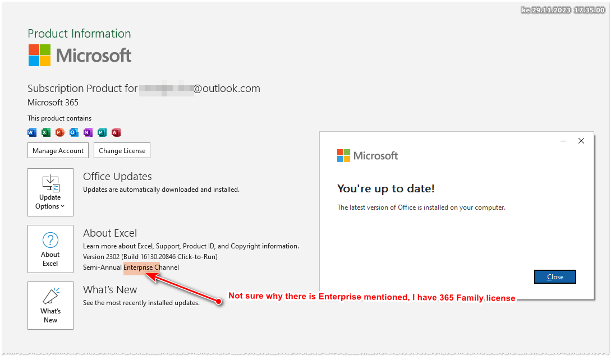Click the What's New heading text

pos(110,290)
